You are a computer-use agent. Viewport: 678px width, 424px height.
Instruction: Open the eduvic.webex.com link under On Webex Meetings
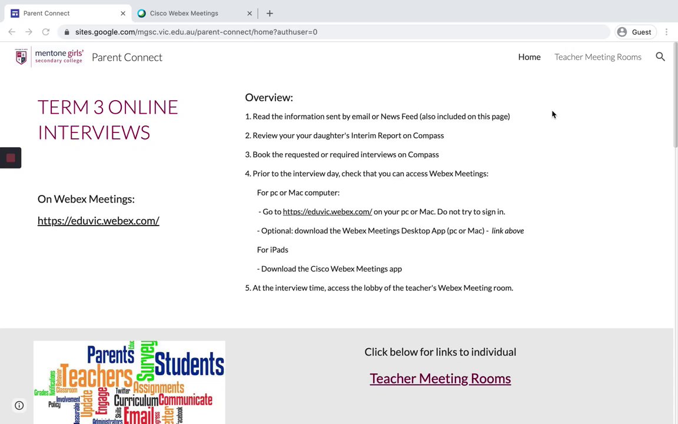(x=98, y=221)
